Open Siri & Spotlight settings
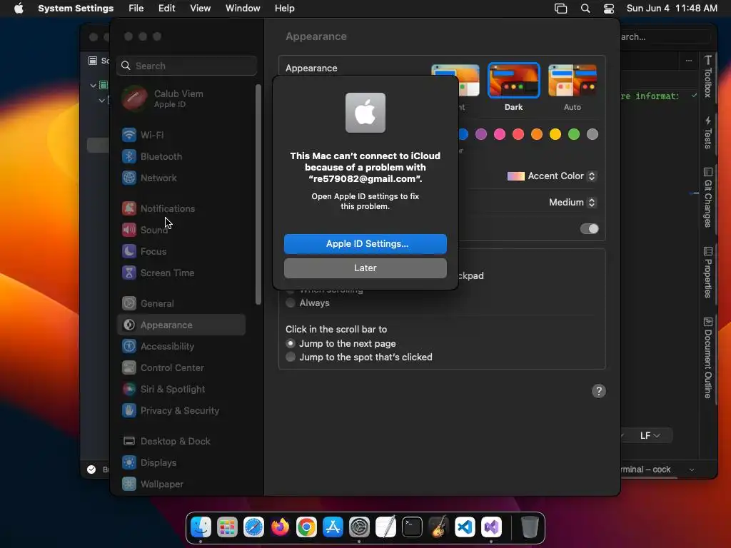Image resolution: width=731 pixels, height=548 pixels. coord(181,390)
